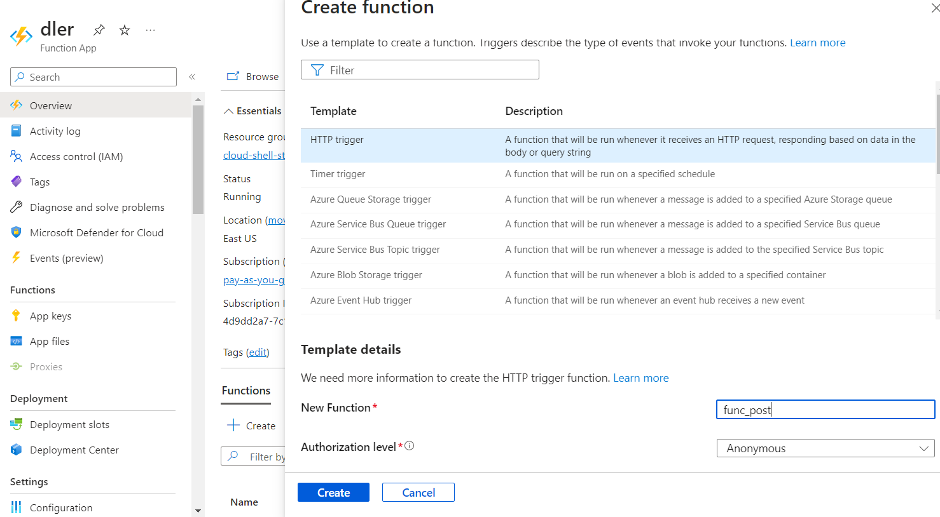Click the sidebar Search field

tap(93, 77)
